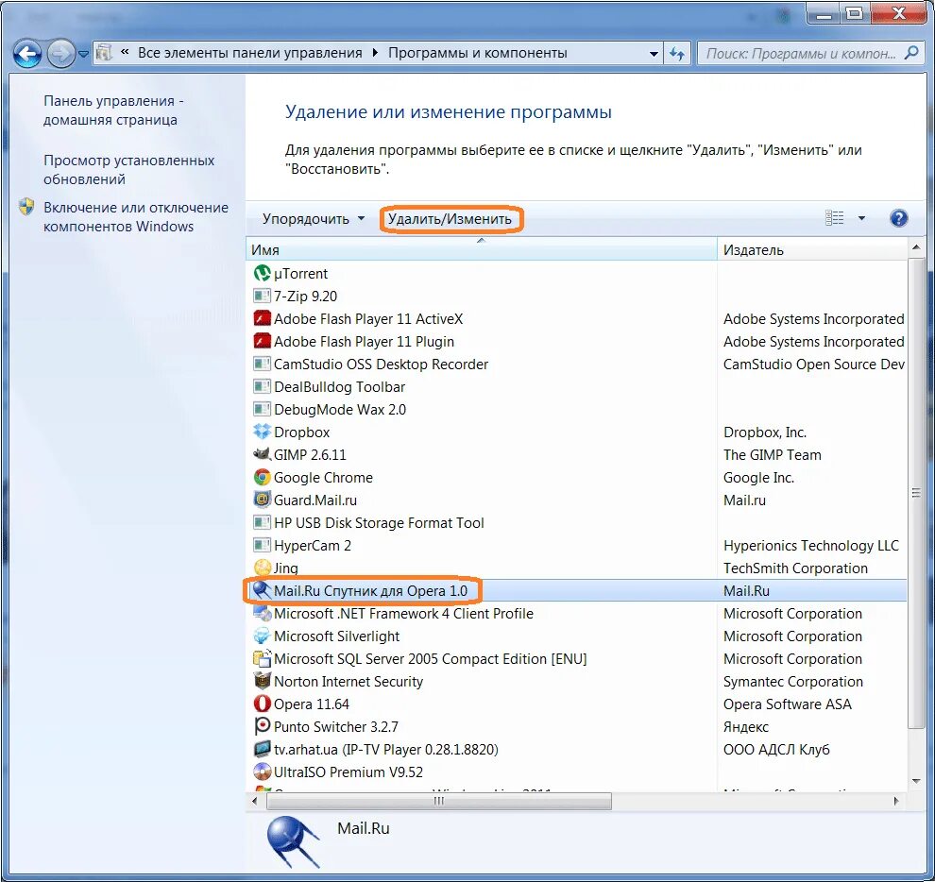
Task: Open Просмотр установленных обновлений link
Action: (128, 170)
